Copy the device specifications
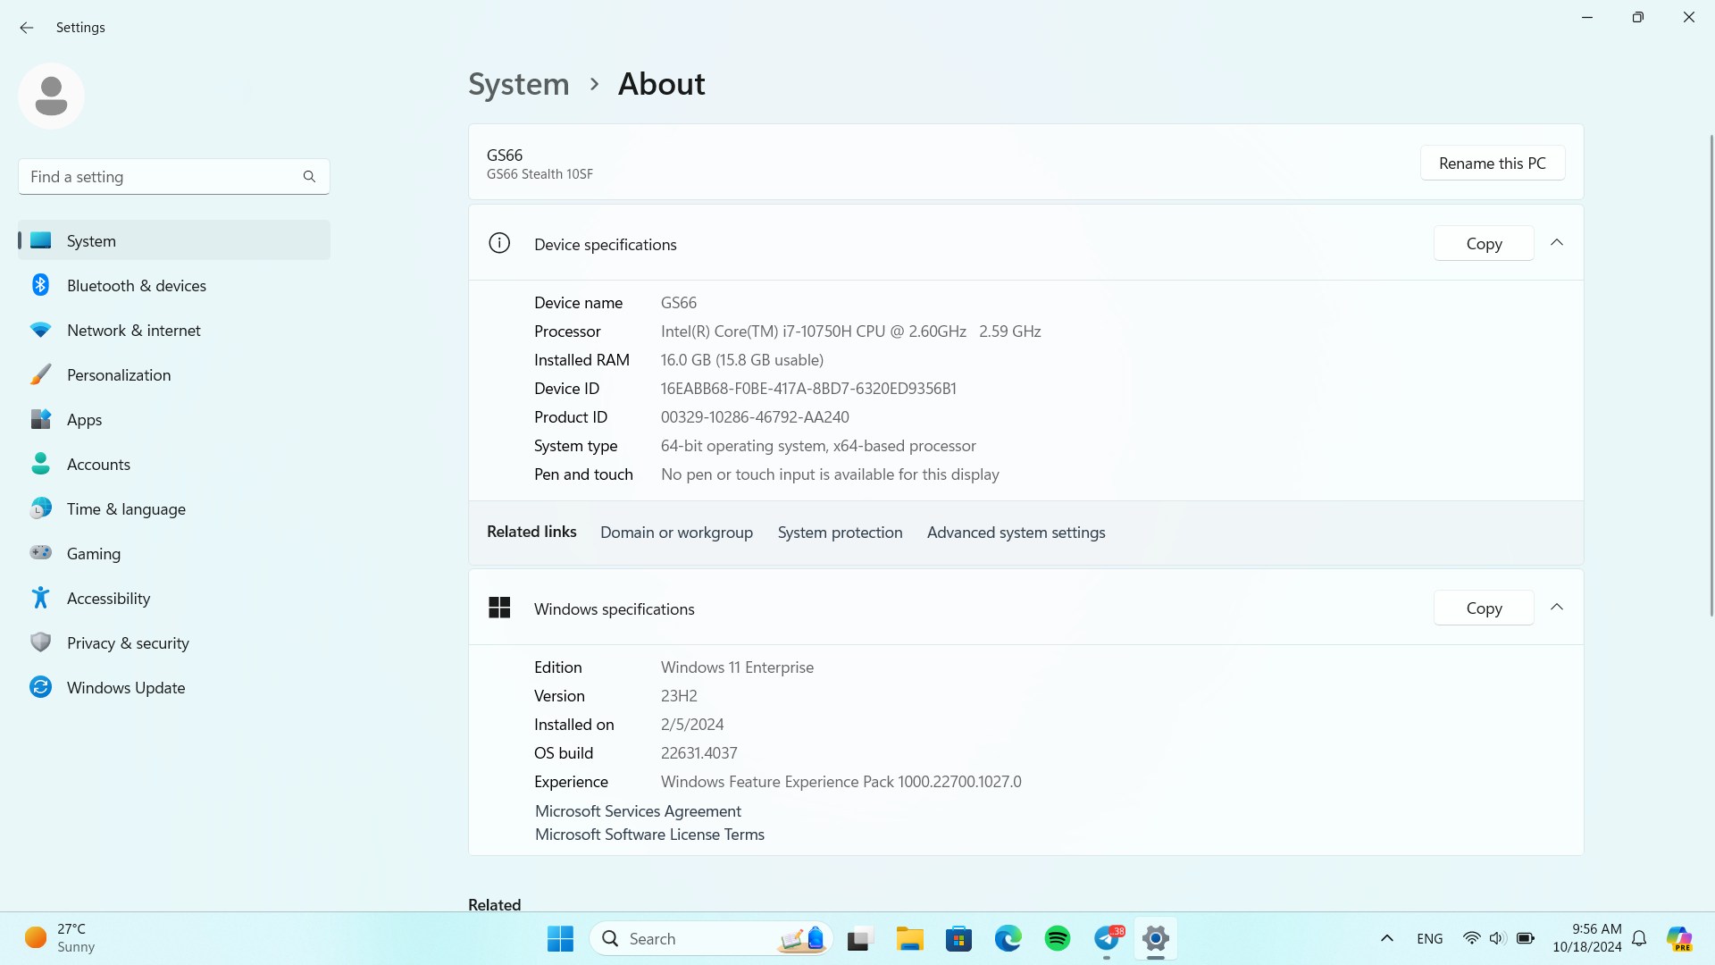This screenshot has height=965, width=1715. pyautogui.click(x=1484, y=244)
